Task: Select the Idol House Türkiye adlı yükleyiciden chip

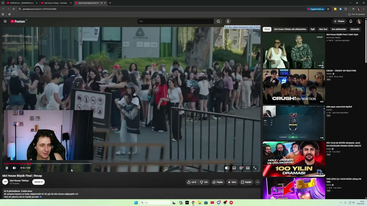Action: (x=290, y=29)
